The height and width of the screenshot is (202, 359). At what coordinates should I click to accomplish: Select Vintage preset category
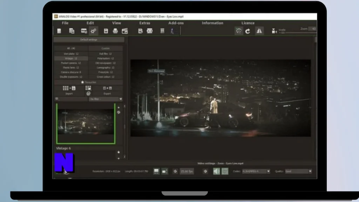pos(71,59)
